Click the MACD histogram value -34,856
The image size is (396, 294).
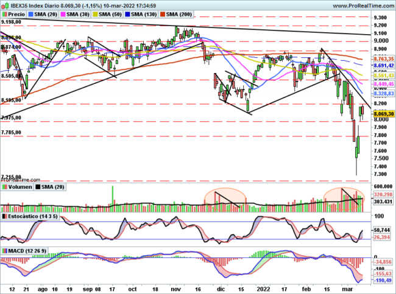(x=383, y=262)
